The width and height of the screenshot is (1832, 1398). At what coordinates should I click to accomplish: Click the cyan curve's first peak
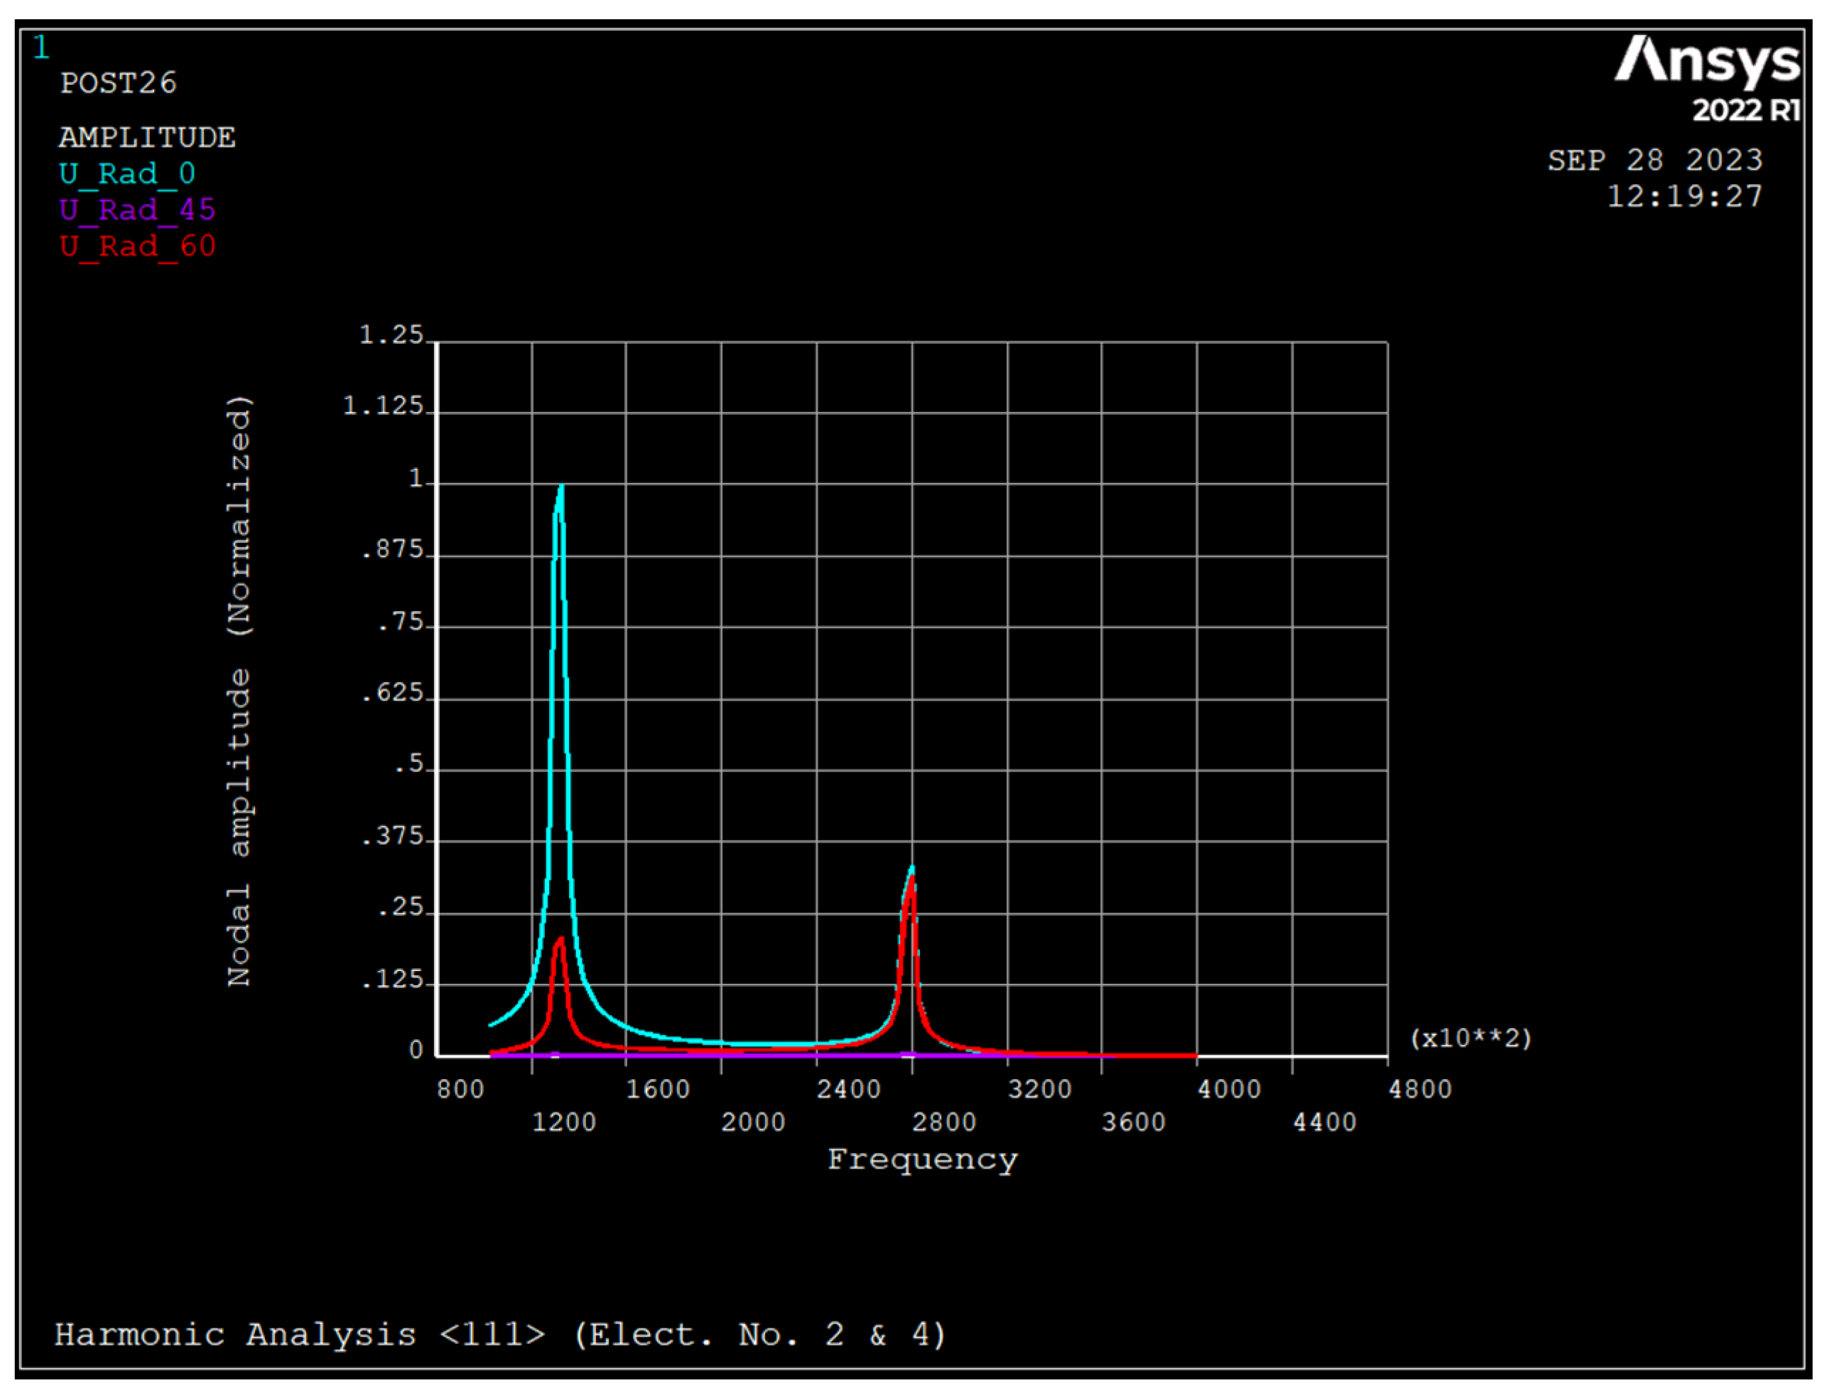pos(562,487)
